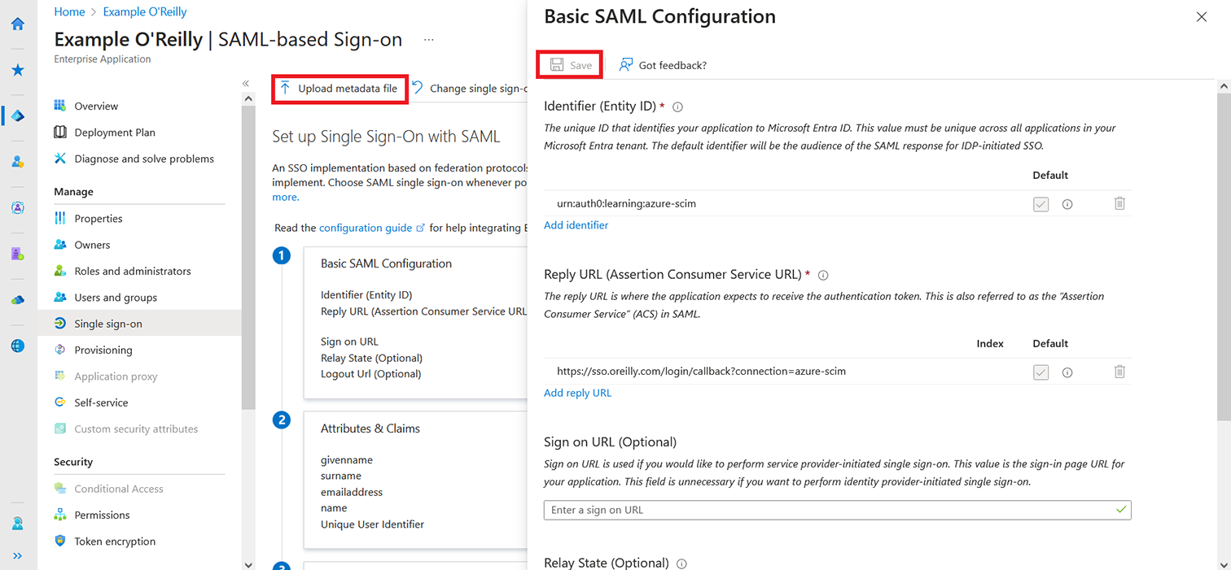Click Change single sign-on mode undo icon
The image size is (1231, 570).
click(x=418, y=88)
